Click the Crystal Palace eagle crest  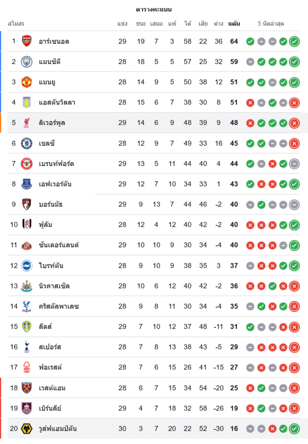pyautogui.click(x=27, y=306)
